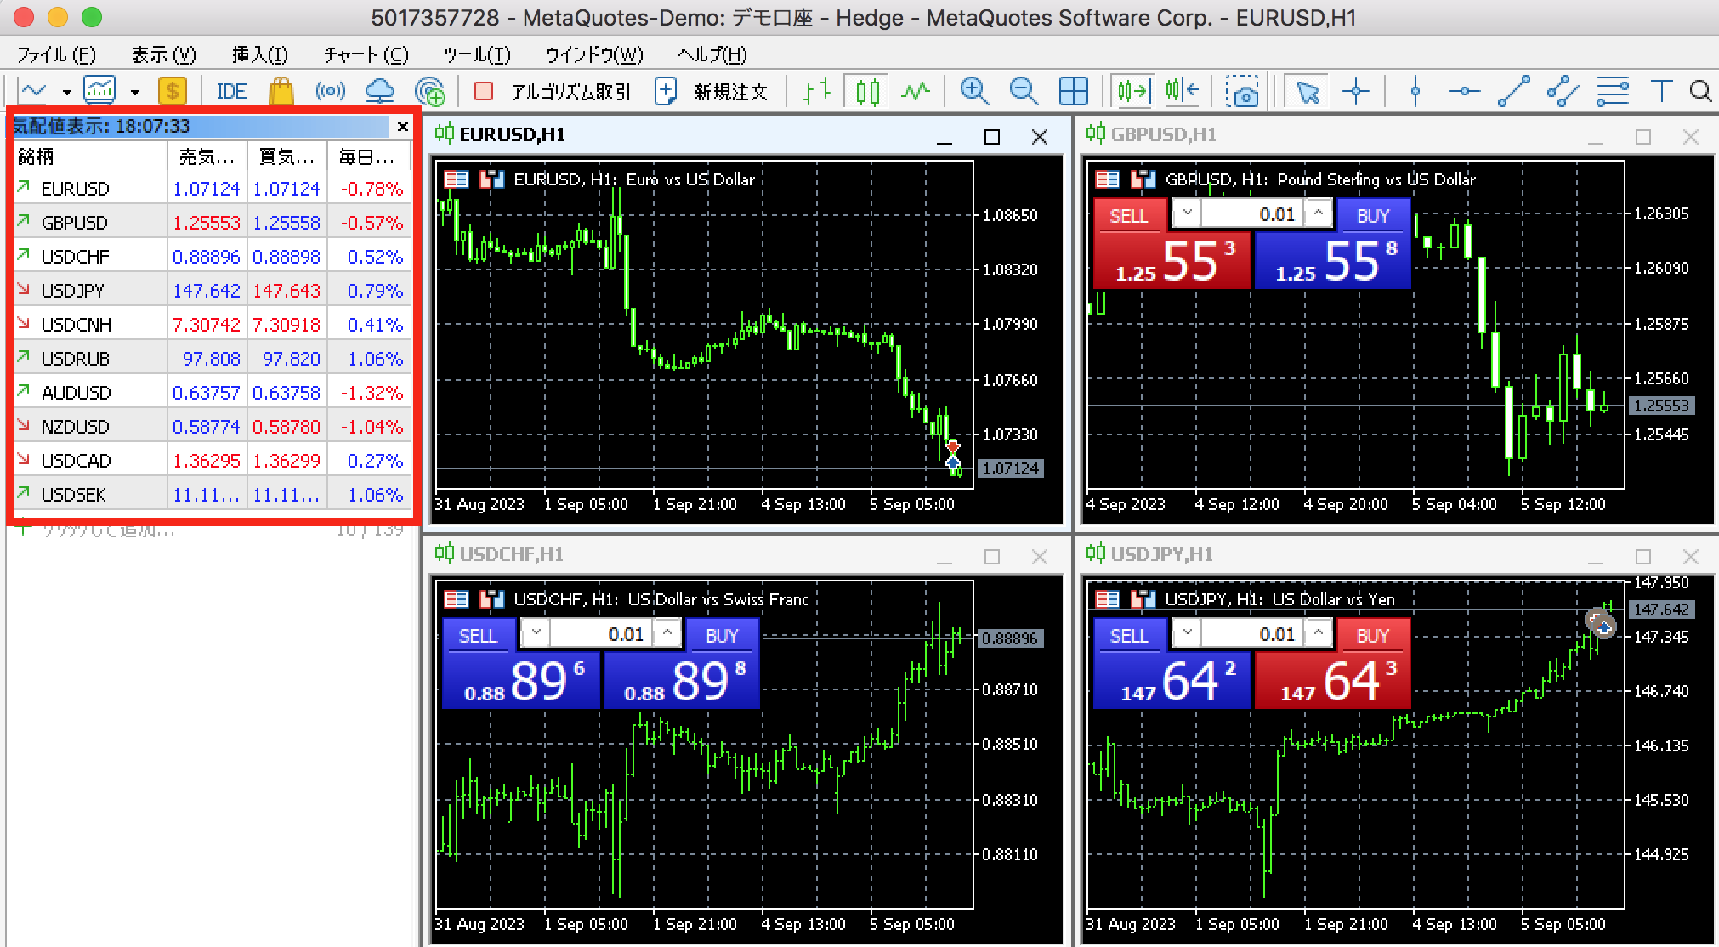Click the new order document icon
The height and width of the screenshot is (947, 1719).
(x=666, y=91)
